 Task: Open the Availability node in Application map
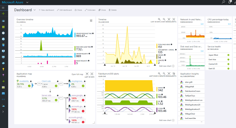click(24, 81)
